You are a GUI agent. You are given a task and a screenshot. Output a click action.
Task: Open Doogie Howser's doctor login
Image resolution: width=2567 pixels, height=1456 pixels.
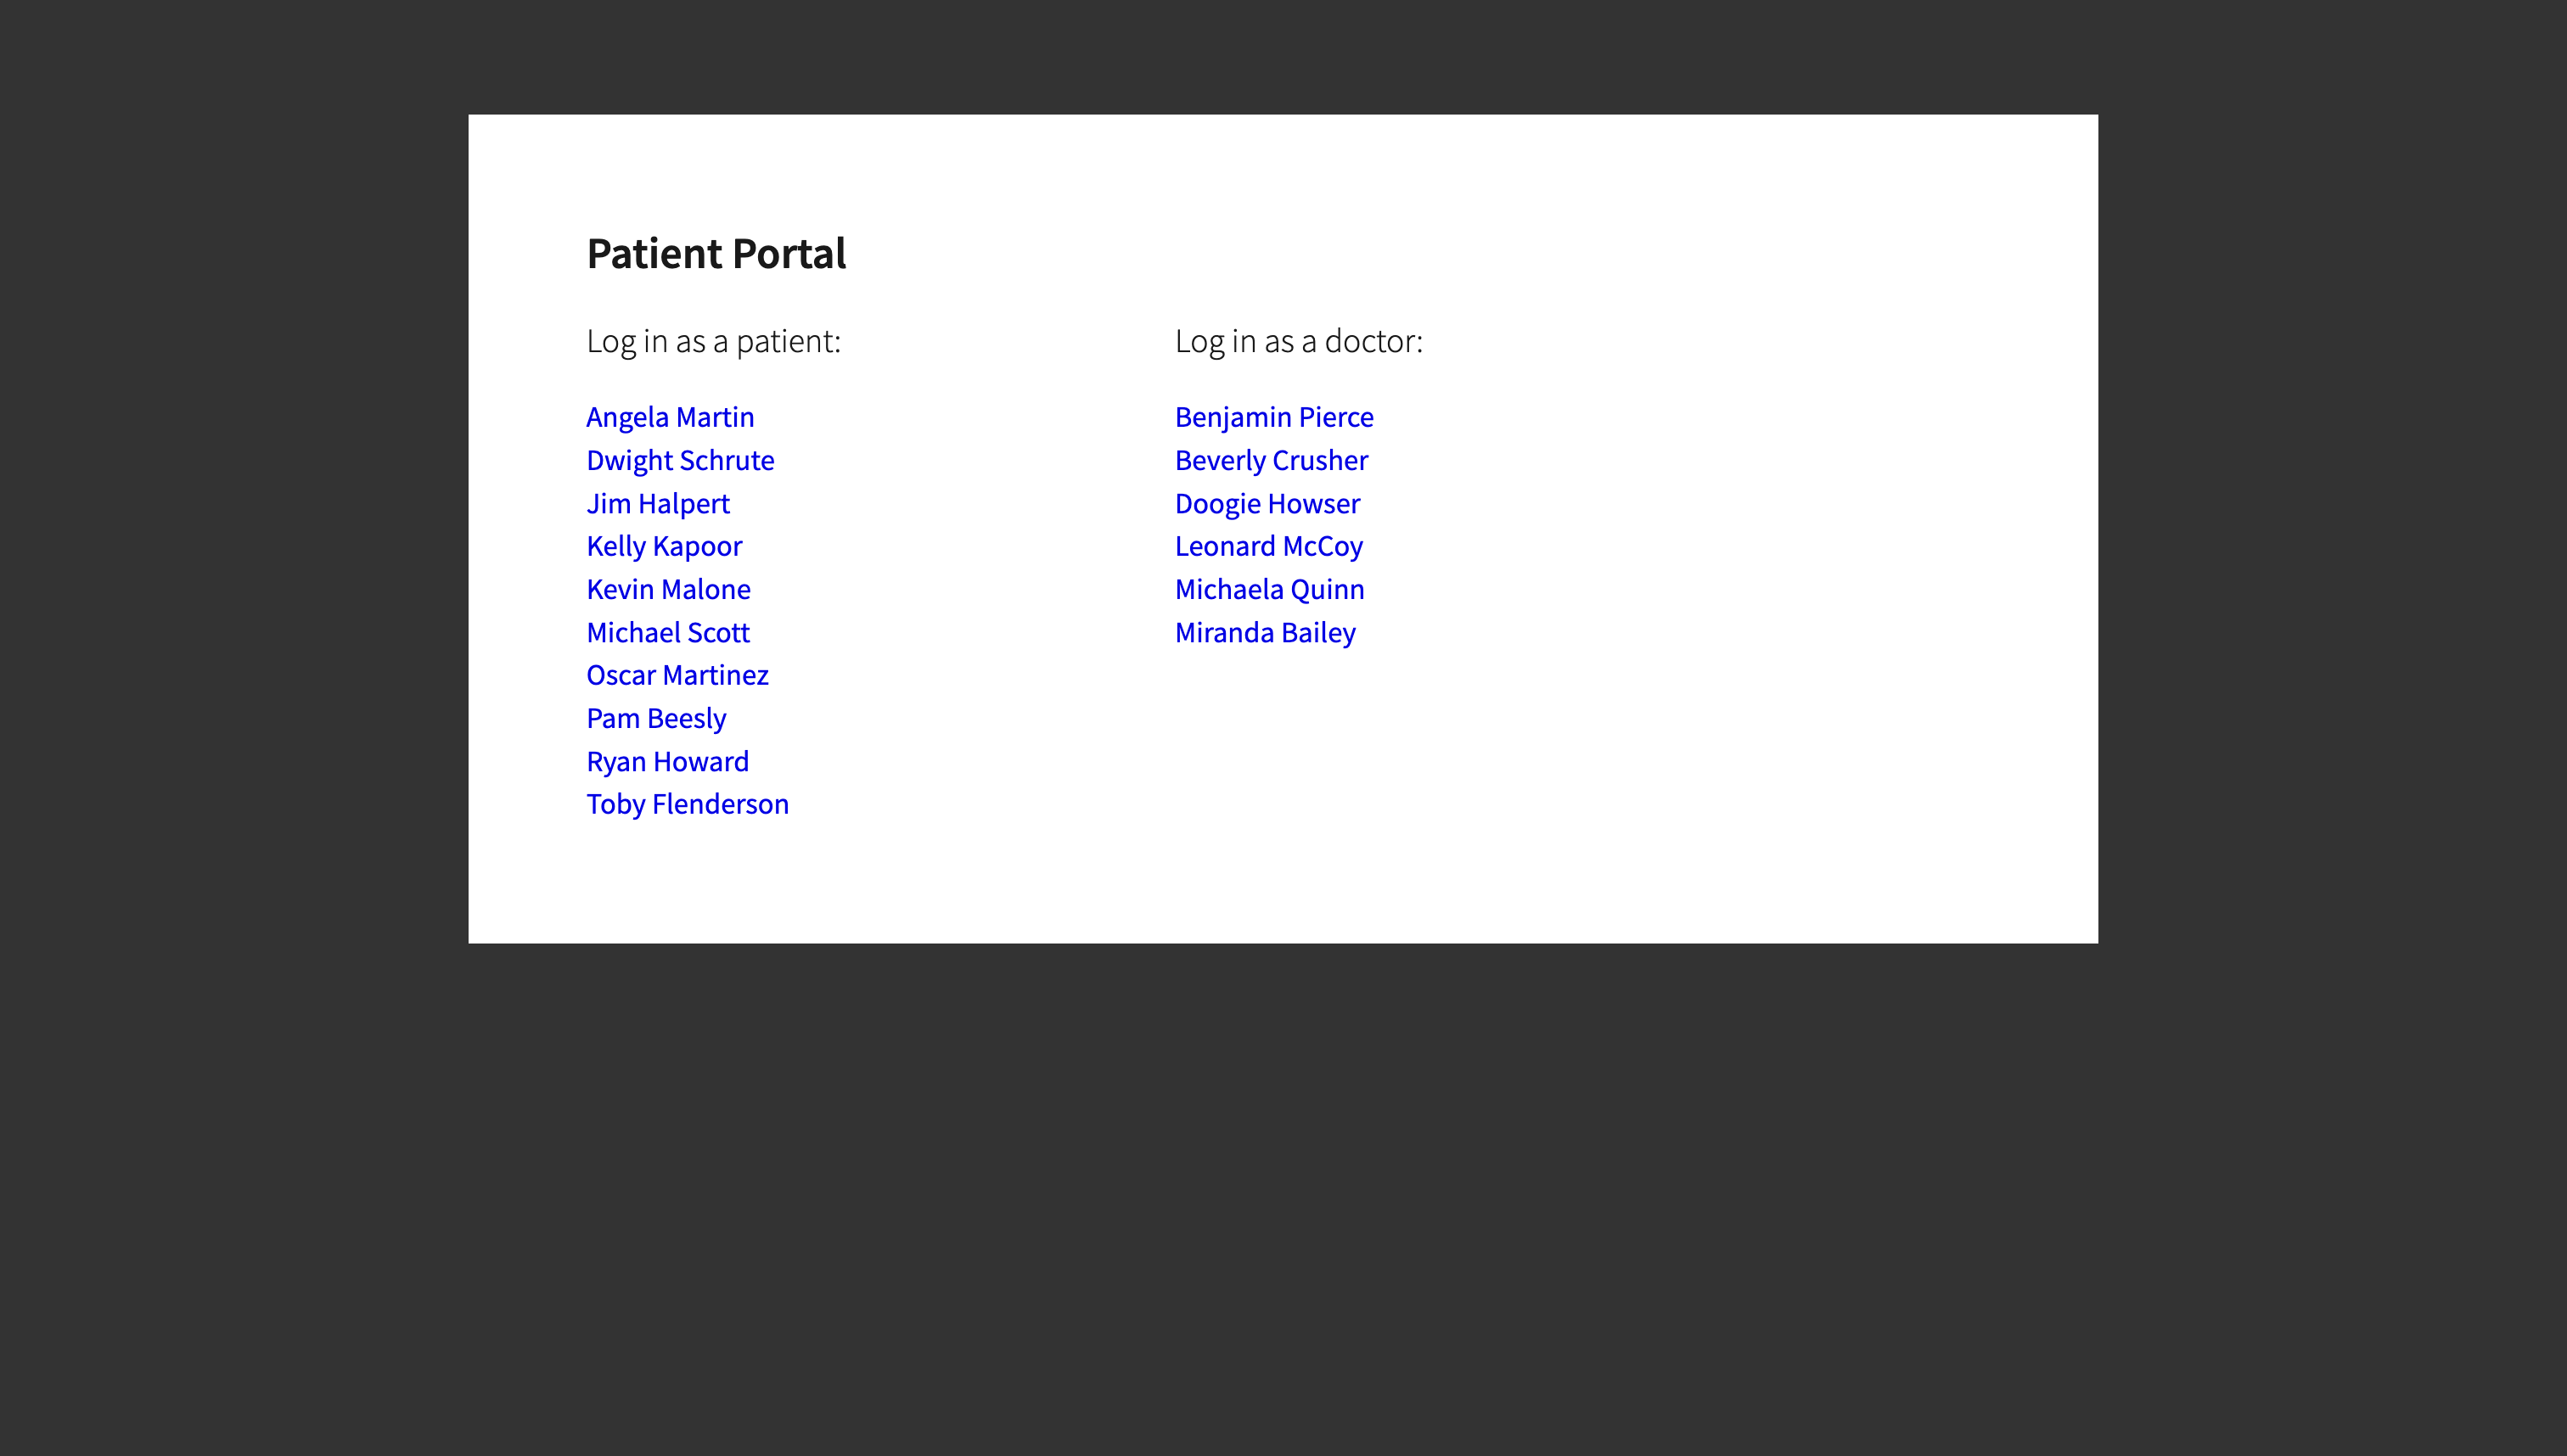coord(1267,503)
